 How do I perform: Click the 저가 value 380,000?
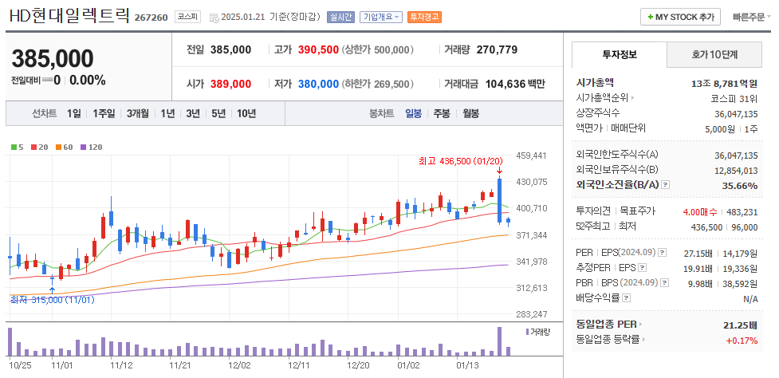[x=318, y=84]
